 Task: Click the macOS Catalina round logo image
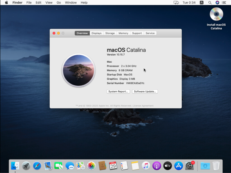(79, 70)
